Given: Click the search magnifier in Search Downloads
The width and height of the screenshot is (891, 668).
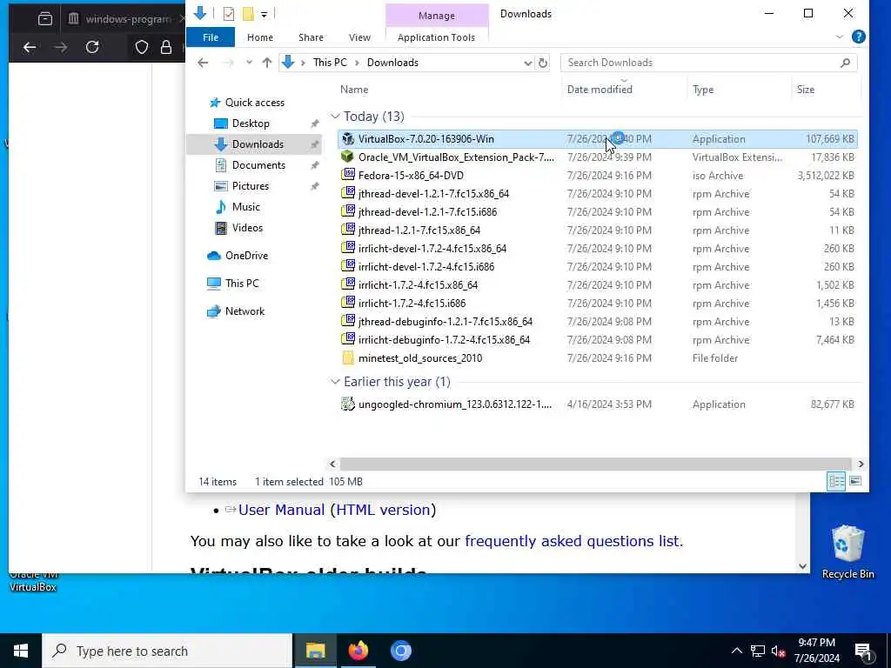Looking at the screenshot, I should pos(845,63).
